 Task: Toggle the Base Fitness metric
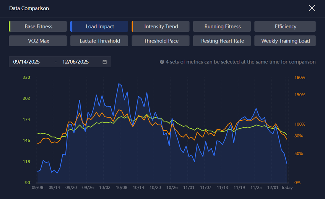[39, 26]
